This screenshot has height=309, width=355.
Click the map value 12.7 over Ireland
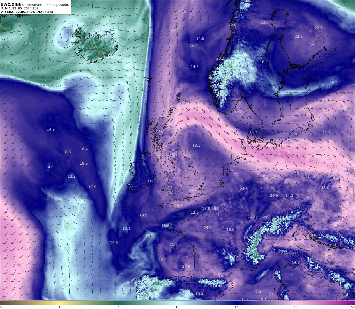[151, 180]
